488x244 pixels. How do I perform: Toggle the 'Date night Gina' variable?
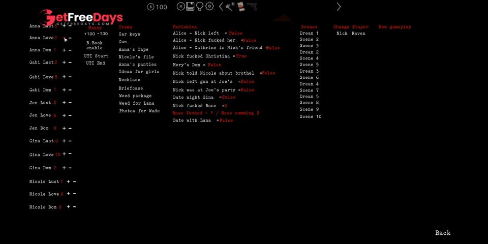204,98
